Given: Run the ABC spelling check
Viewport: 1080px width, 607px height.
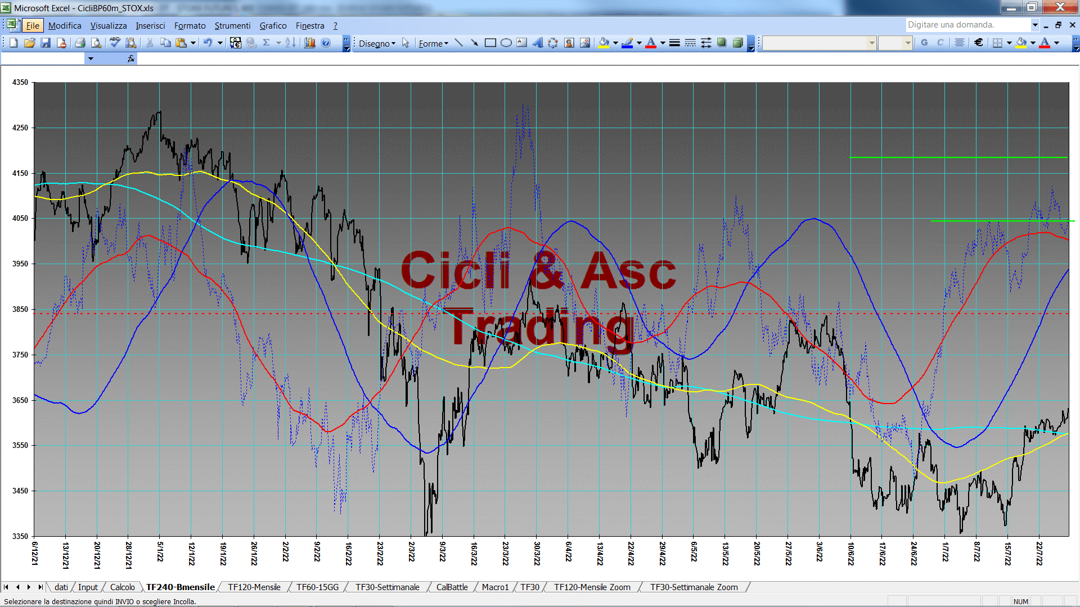Looking at the screenshot, I should (115, 43).
